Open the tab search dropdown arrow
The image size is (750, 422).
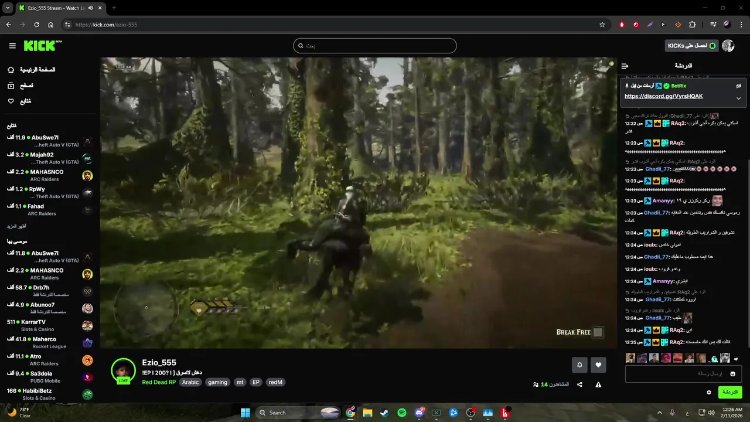pos(8,8)
